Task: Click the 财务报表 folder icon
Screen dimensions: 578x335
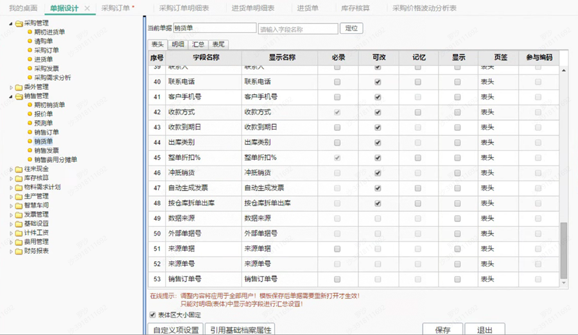Action: click(x=19, y=252)
